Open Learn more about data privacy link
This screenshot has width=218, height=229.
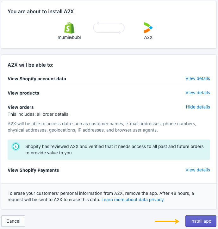coord(133,200)
